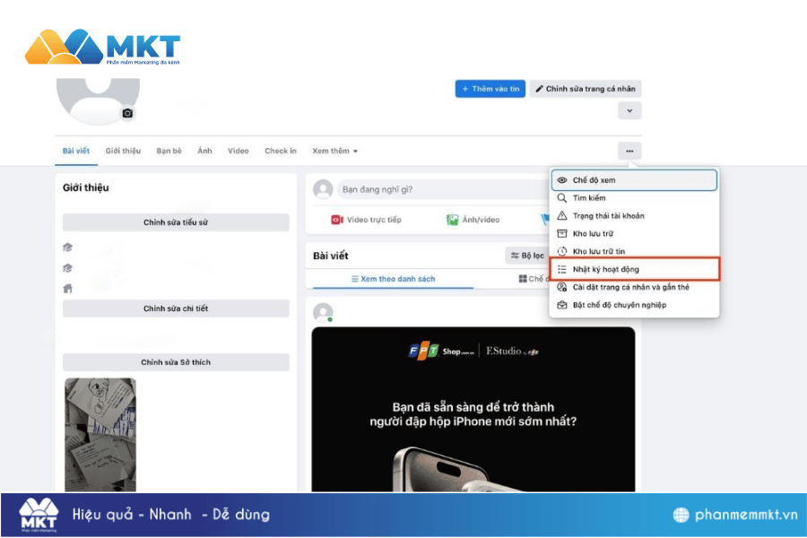Open the three-dots profile options menu

(x=629, y=151)
